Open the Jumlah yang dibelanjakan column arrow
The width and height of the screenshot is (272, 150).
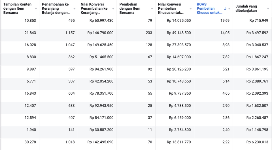268,9
